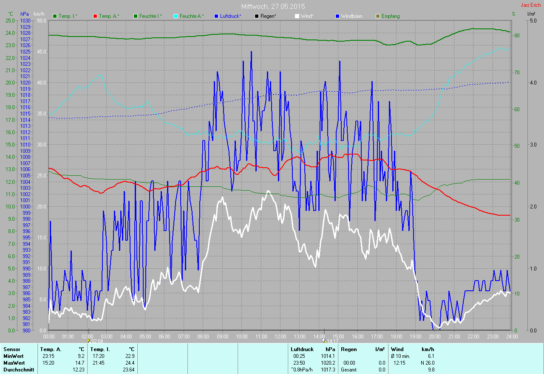Click the 12:00 tick on time axis

tap(280, 336)
